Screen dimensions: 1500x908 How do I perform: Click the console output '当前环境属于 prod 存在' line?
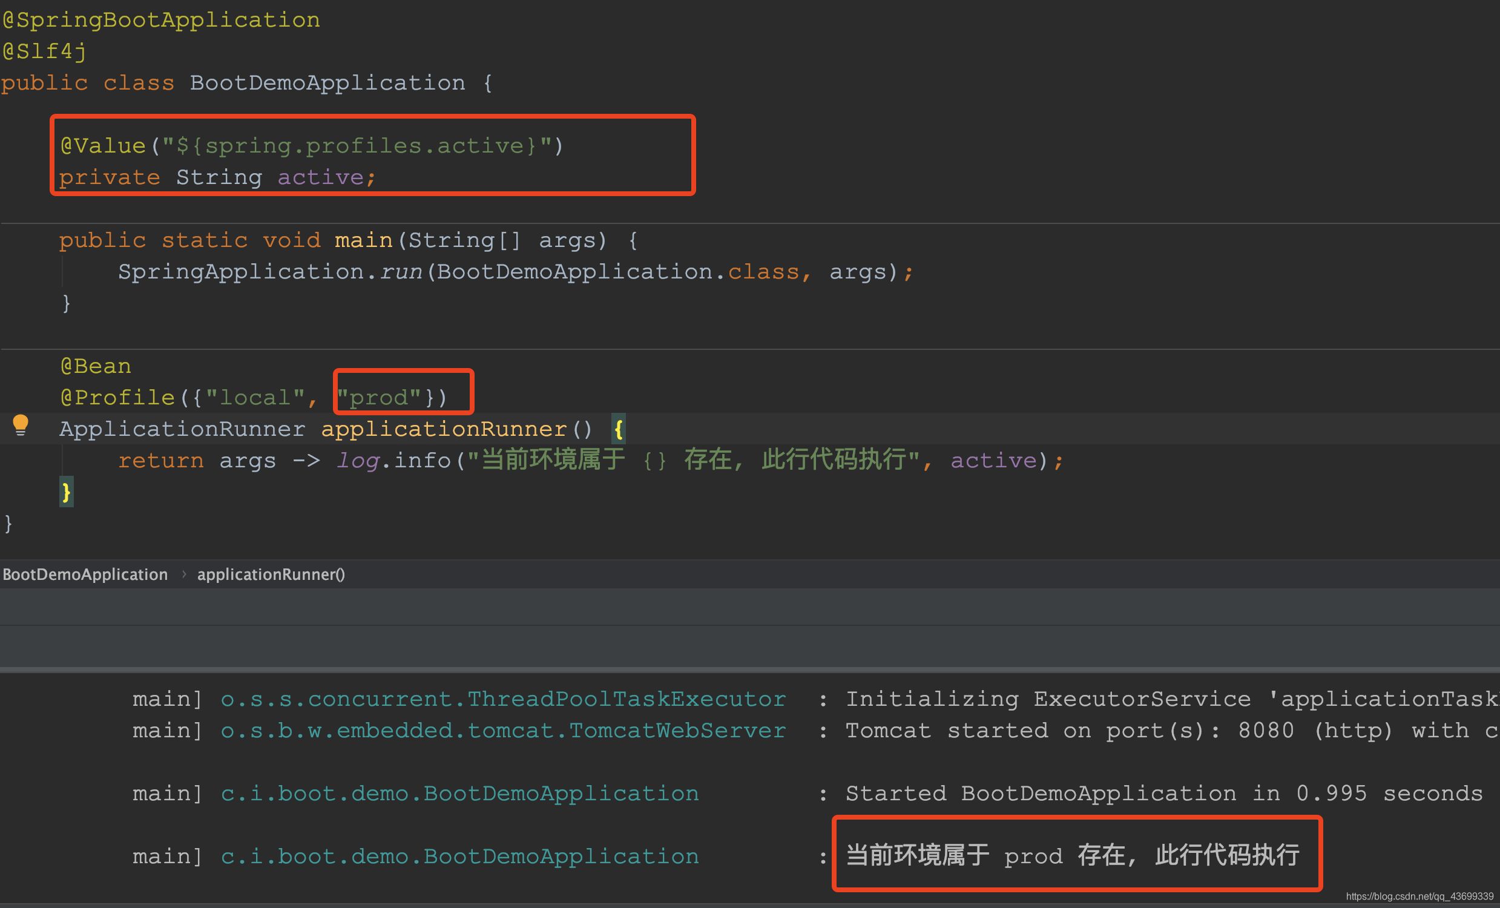pyautogui.click(x=1073, y=856)
